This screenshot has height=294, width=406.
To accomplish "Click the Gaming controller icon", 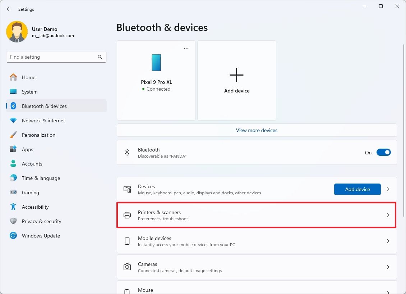I will [14, 192].
